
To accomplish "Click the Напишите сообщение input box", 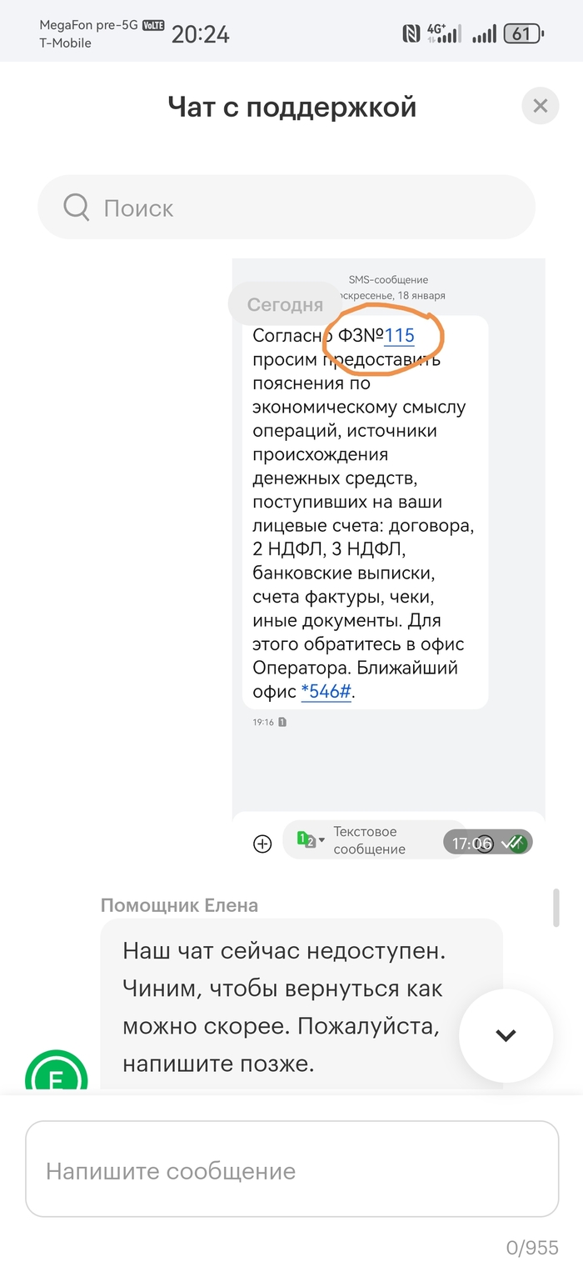I will 291,1170.
